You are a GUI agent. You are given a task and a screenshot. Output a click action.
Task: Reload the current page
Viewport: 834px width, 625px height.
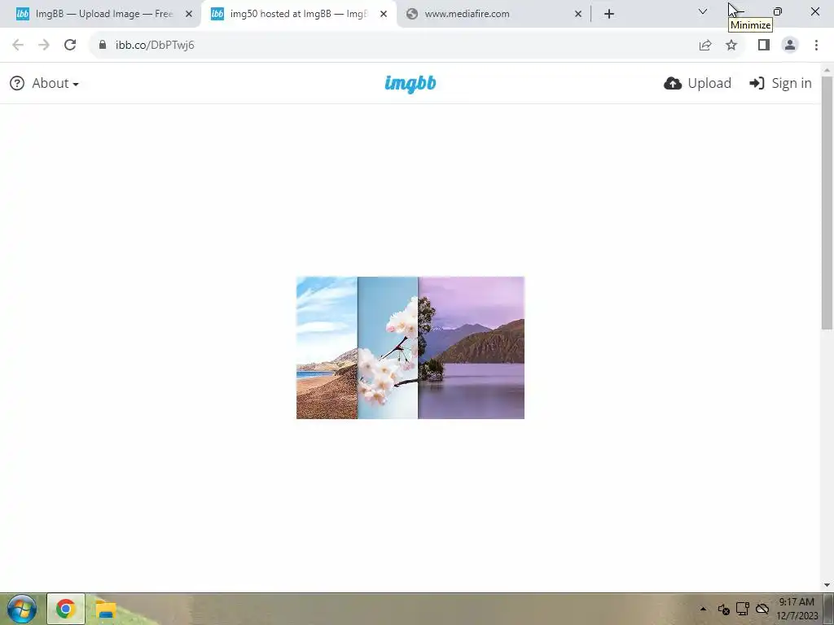coord(70,46)
